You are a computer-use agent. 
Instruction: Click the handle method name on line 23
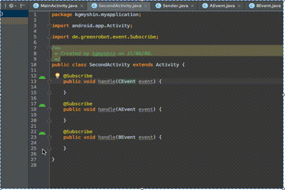point(107,137)
